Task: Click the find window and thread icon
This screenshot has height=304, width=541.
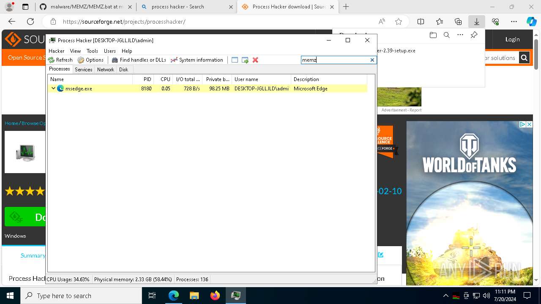Action: pyautogui.click(x=245, y=60)
